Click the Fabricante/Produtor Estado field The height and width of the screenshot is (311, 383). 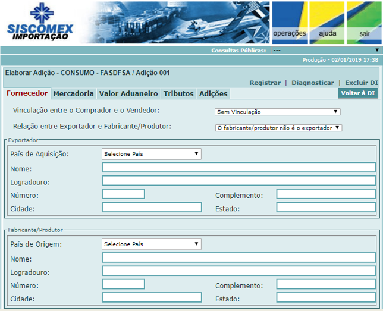pos(326,297)
